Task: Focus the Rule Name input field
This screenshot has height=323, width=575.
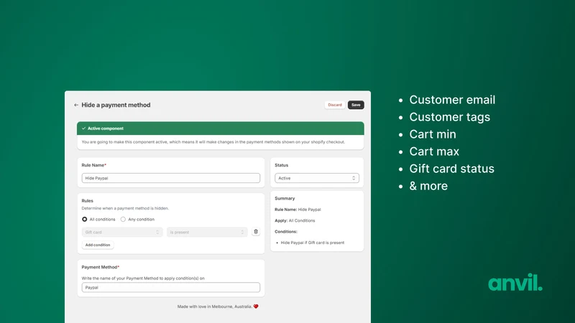Action: pyautogui.click(x=171, y=178)
